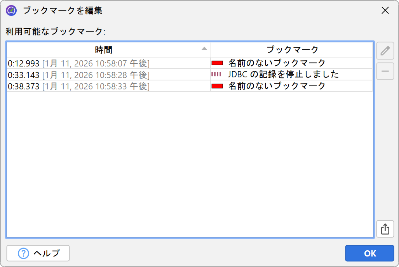Toggle sort arrow in 時間 column header
The height and width of the screenshot is (267, 399).
(x=204, y=49)
